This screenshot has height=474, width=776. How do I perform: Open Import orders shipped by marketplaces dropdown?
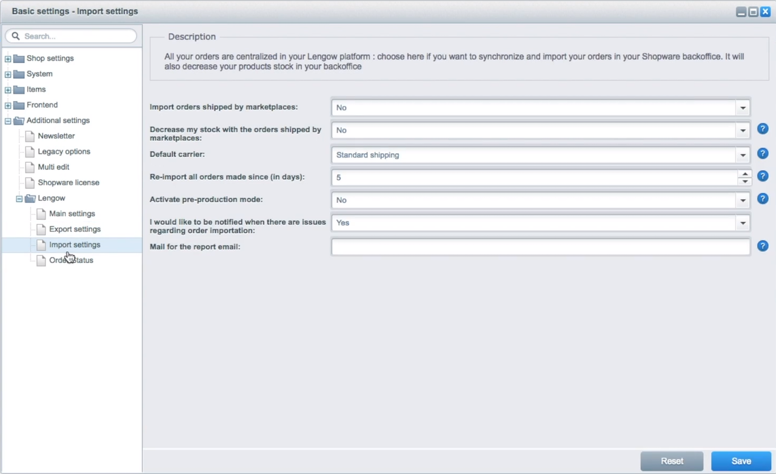[x=743, y=108]
